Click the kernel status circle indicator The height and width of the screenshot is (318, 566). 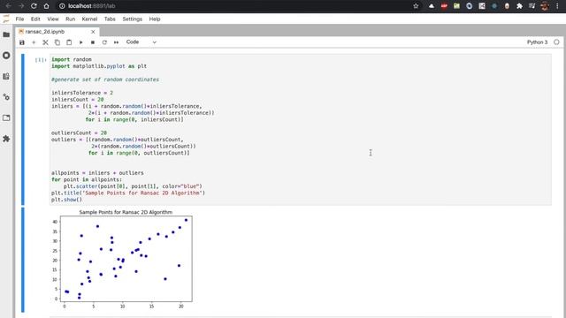pyautogui.click(x=556, y=42)
